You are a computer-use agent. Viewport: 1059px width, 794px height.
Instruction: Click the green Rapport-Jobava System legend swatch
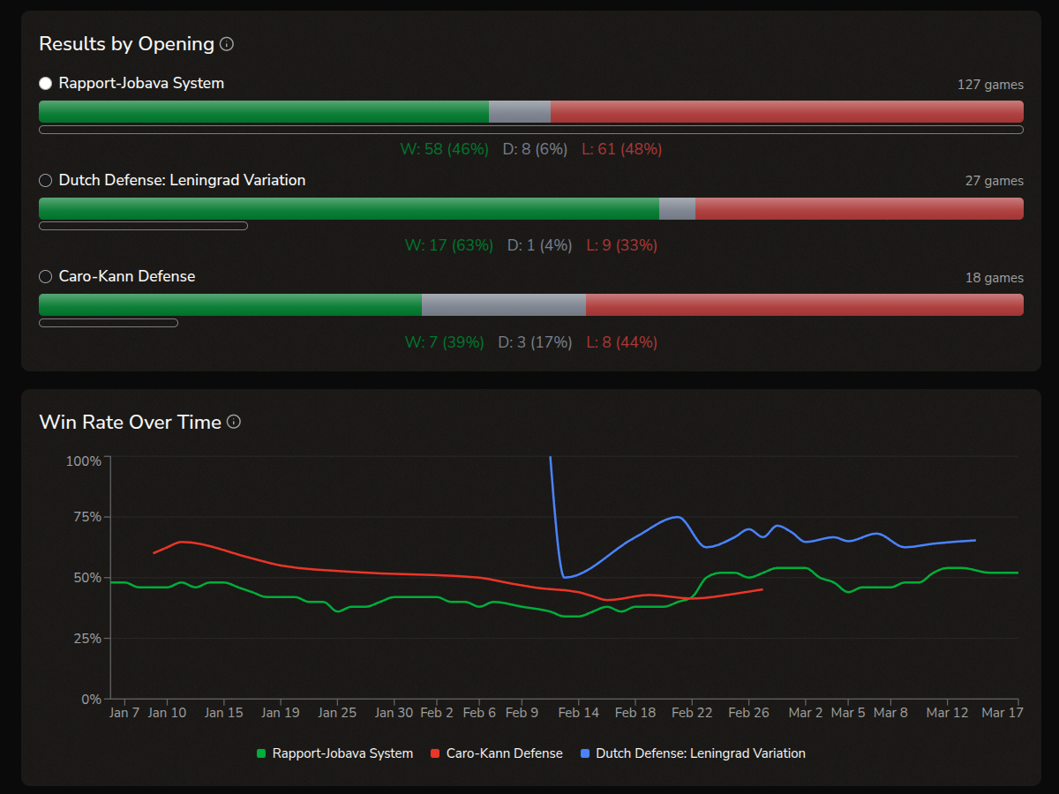[x=260, y=753]
